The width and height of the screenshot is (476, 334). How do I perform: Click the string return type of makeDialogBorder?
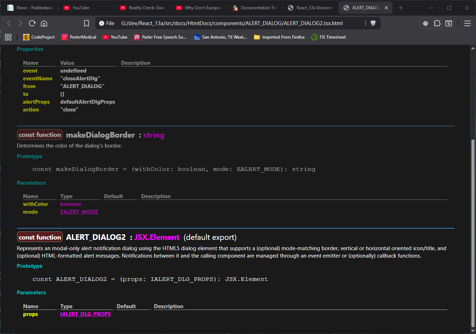[154, 135]
